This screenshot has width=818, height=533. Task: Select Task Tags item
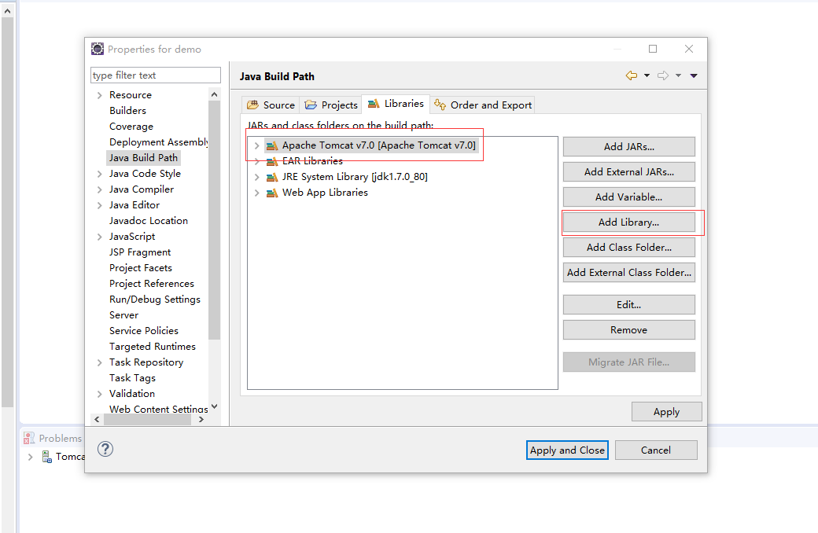pos(132,377)
